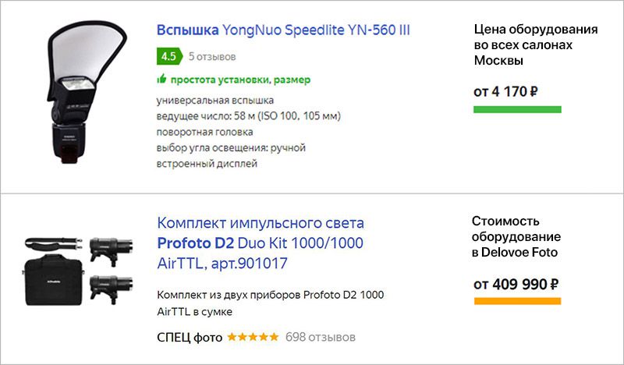Image resolution: width=624 pixels, height=365 pixels.
Task: Click the от 409 990 ₽ price
Action: coord(516,284)
